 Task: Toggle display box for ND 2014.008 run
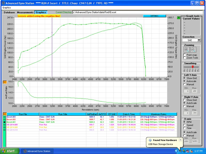pyautogui.click(x=4, y=125)
